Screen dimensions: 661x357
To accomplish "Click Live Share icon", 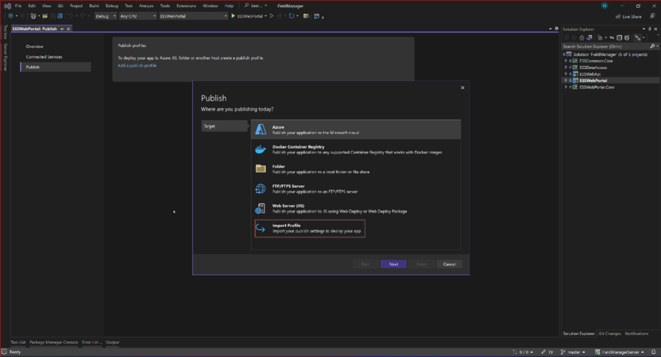I will (618, 16).
